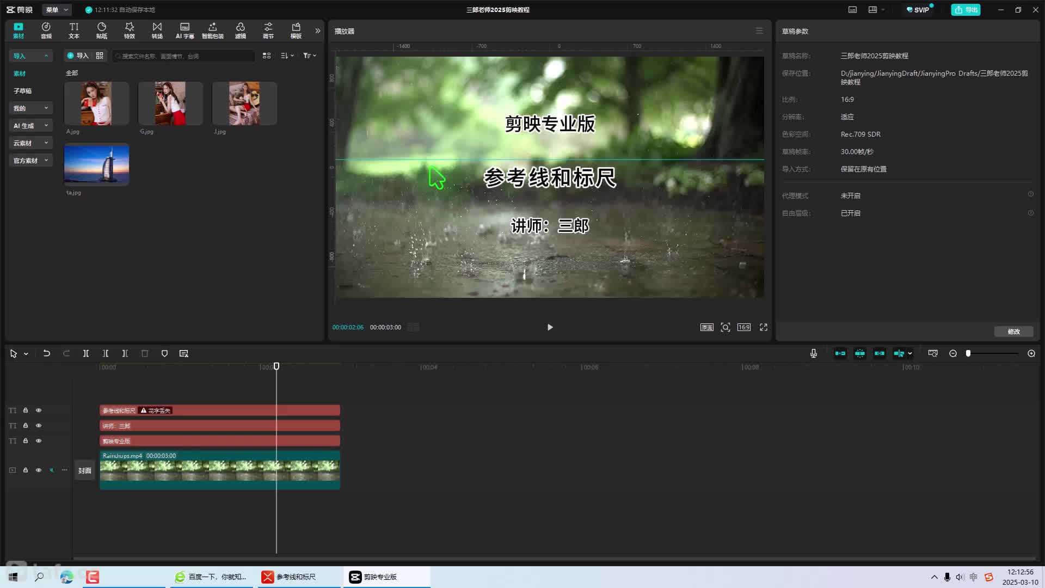Expand the 云素材 sidebar section

(x=30, y=143)
